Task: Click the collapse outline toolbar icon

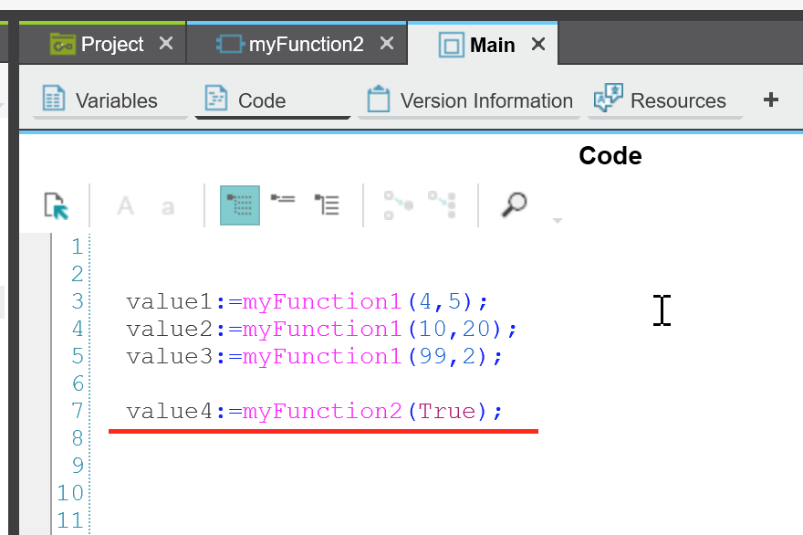Action: 283,198
